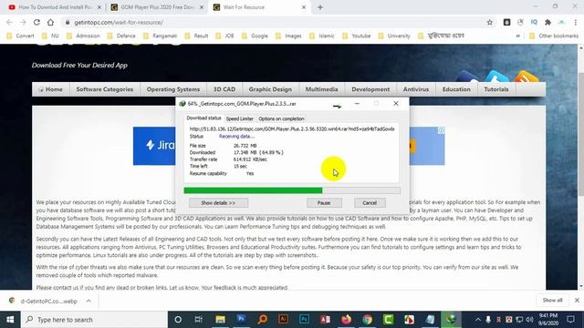Open the JOB bookmark folder

224,36
